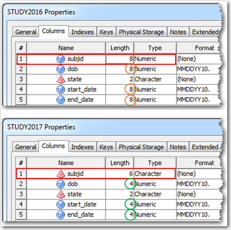Click numeric icon next to dob in STUDY2016
Image resolution: width=231 pixels, height=230 pixels.
tap(61, 69)
